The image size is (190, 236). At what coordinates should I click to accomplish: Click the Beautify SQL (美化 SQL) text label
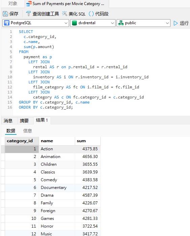pyautogui.click(x=77, y=14)
